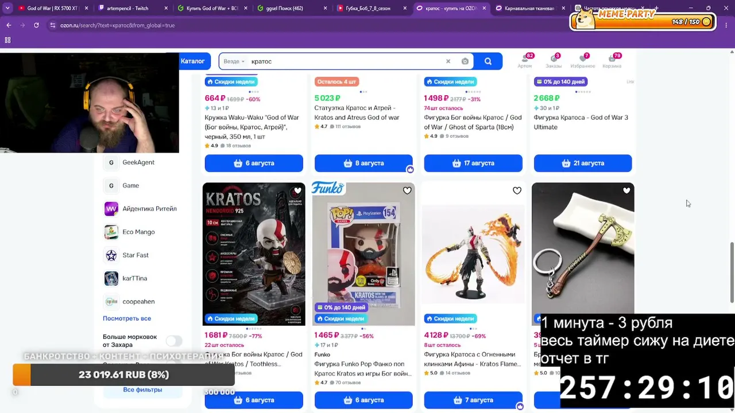This screenshot has height=413, width=735.
Task: Open Избранное favorites icon in header
Action: [582, 60]
